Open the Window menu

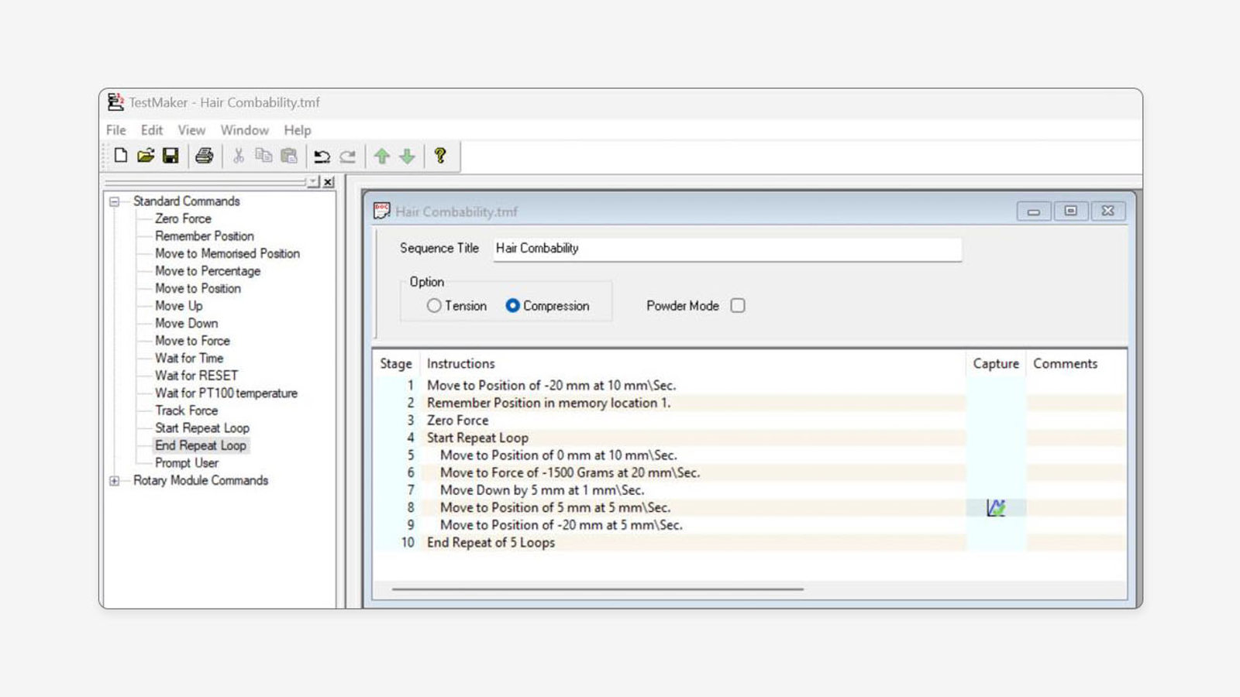pos(244,130)
